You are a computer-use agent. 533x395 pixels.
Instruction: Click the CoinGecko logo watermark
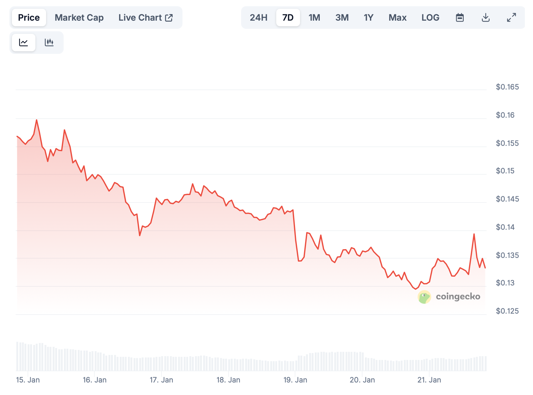pyautogui.click(x=449, y=297)
